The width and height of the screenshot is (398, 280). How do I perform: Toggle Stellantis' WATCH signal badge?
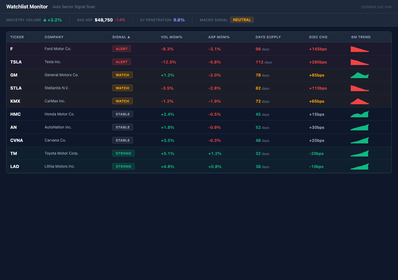(122, 88)
